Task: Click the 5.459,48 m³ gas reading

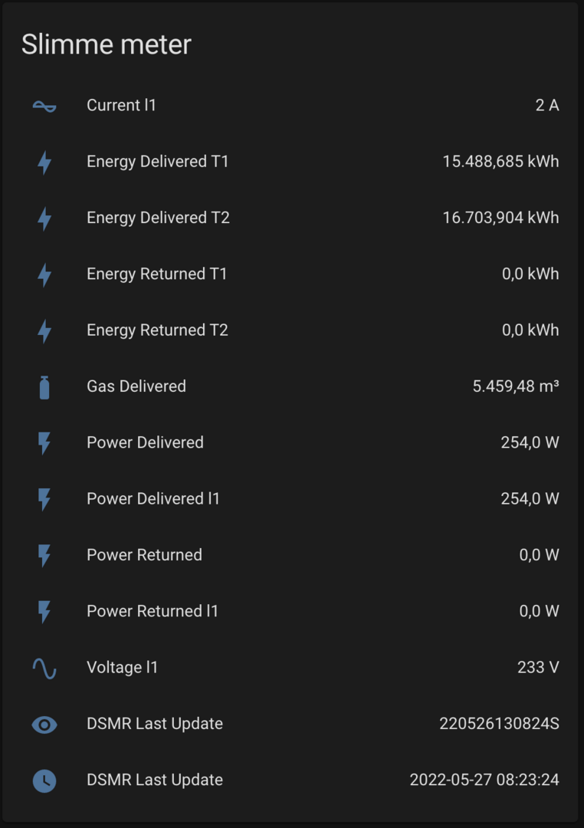Action: (x=515, y=386)
